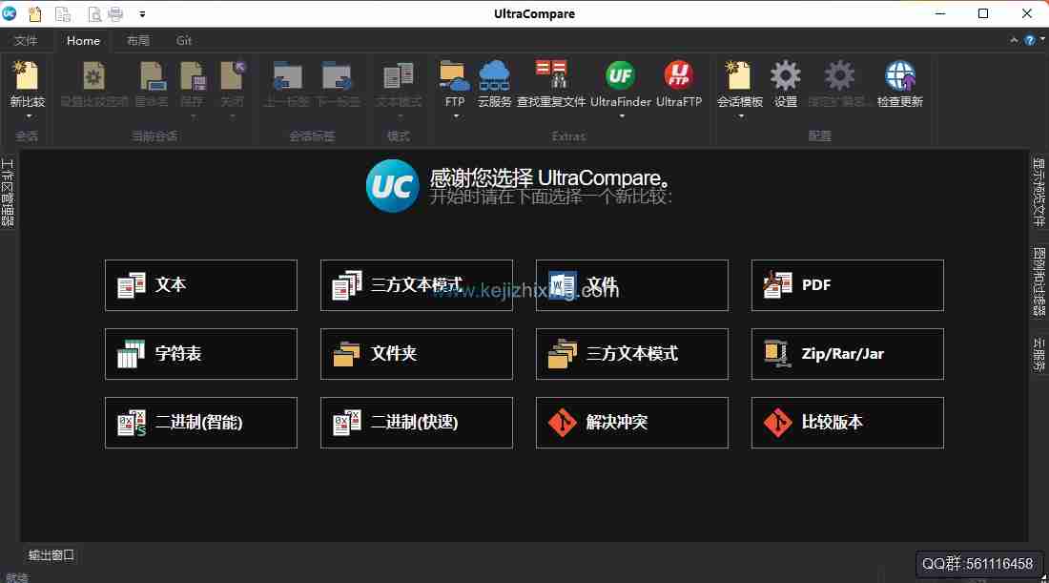1049x583 pixels.
Task: Click the QQ群 561116458 status bar label
Action: point(978,564)
